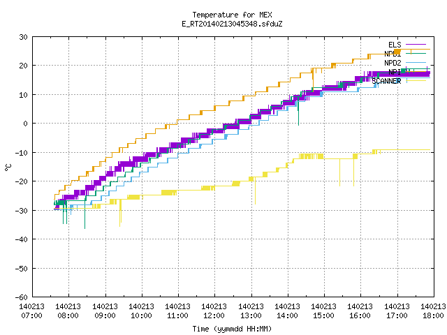This screenshot has height=335, width=447.
Task: Click the x-axis label 140213 18:00
Action: [x=433, y=311]
